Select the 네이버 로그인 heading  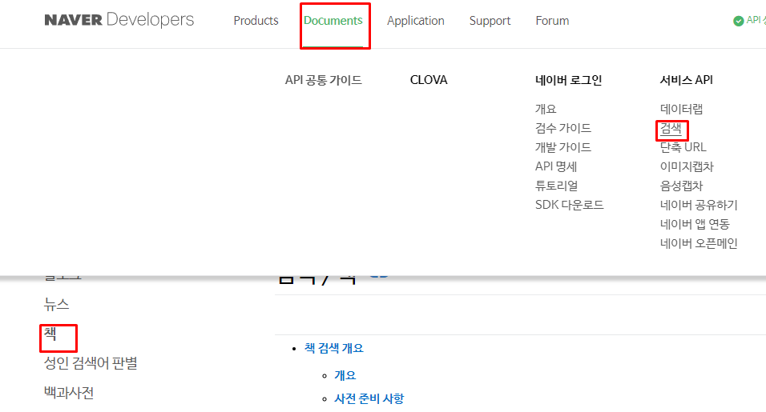569,80
